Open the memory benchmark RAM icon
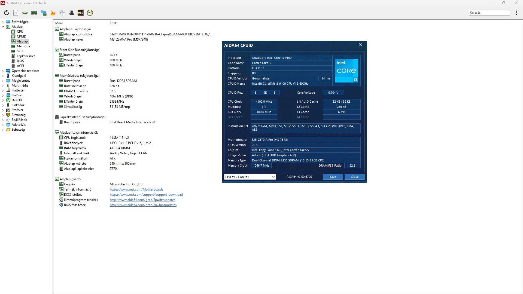 point(34,13)
